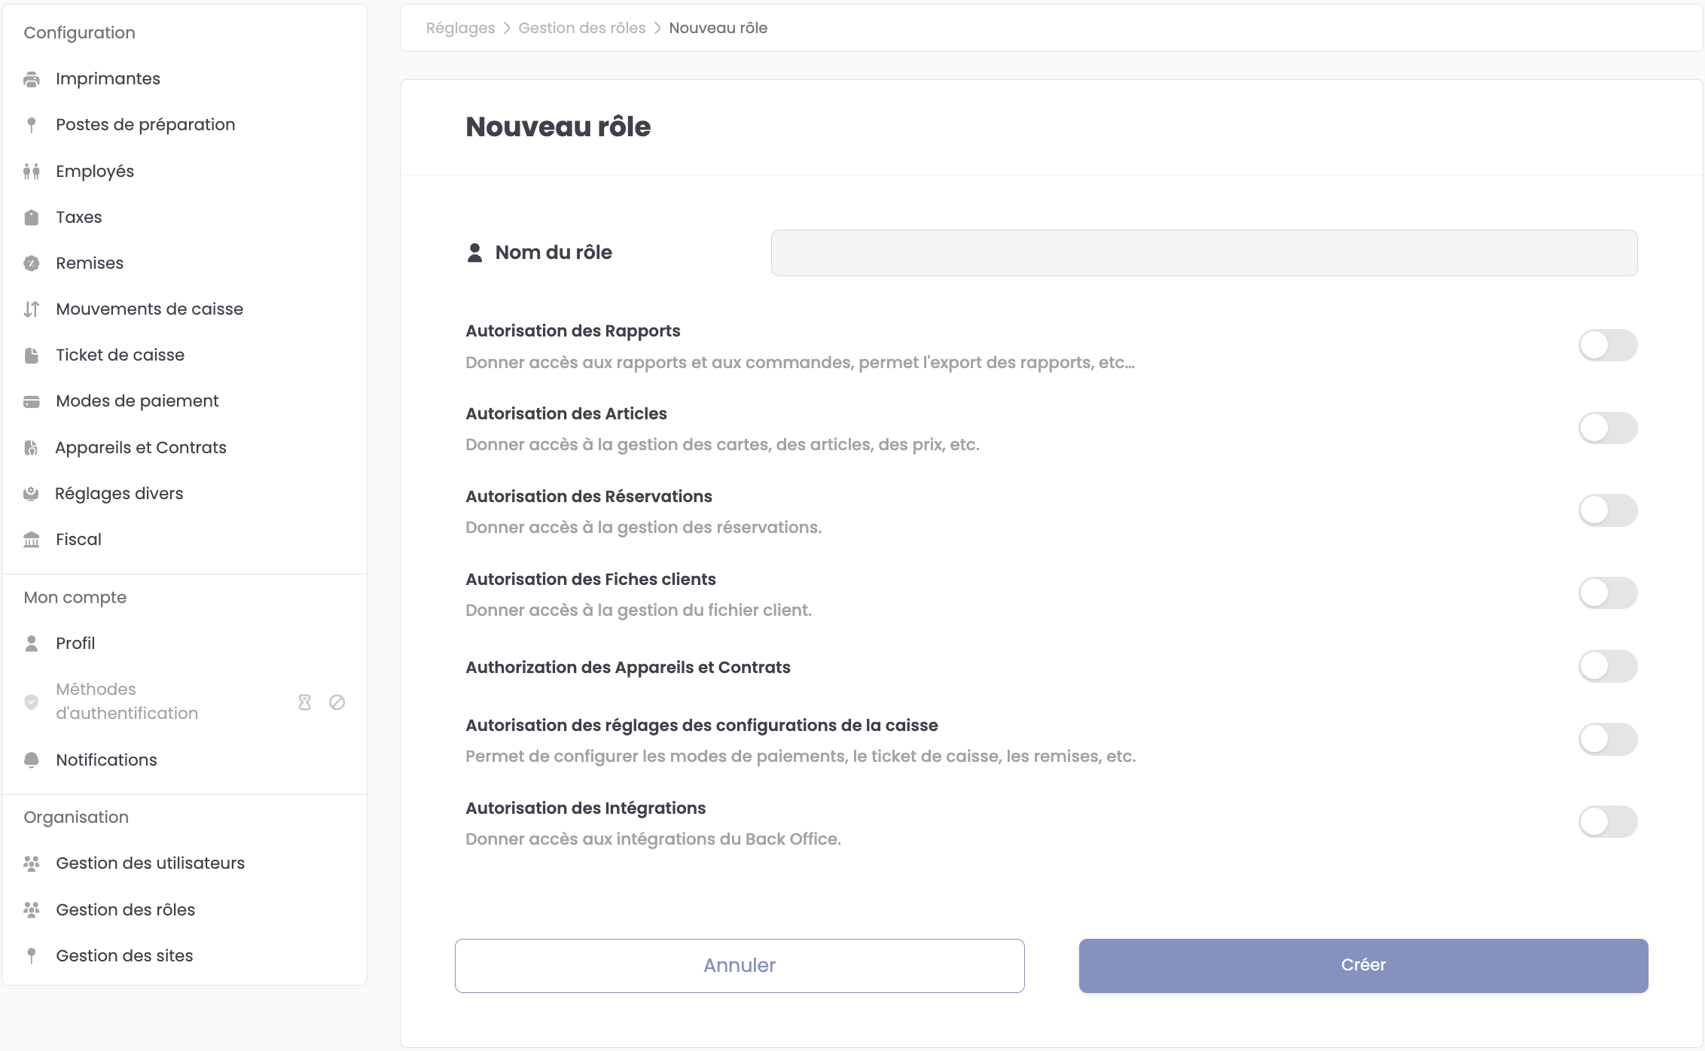This screenshot has width=1705, height=1051.
Task: Click the Employés people icon
Action: 32,172
